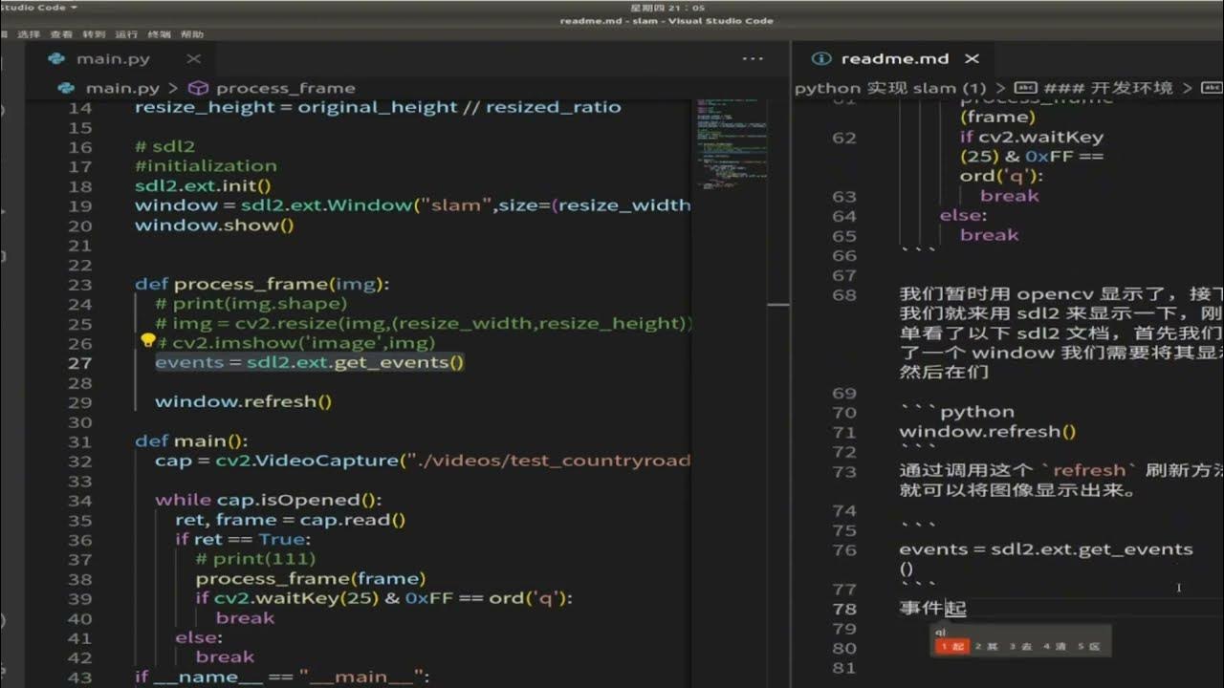Click the cube symbol icon beside process_frame
Image resolution: width=1224 pixels, height=688 pixels.
pos(198,88)
